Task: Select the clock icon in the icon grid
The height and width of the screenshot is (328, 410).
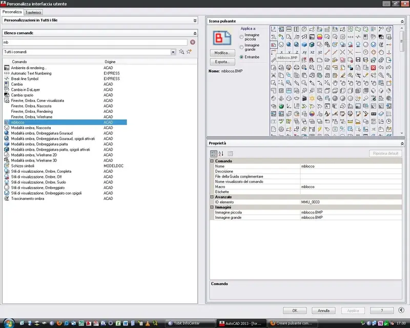Action: tap(389, 121)
